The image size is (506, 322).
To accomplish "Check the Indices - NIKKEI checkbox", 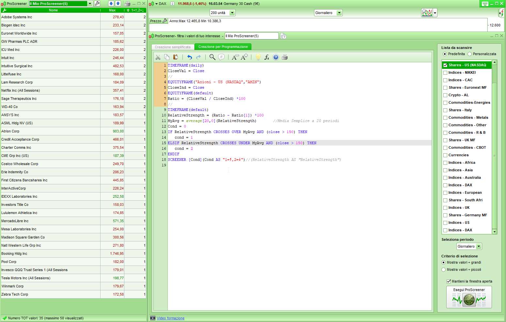I will tap(445, 73).
